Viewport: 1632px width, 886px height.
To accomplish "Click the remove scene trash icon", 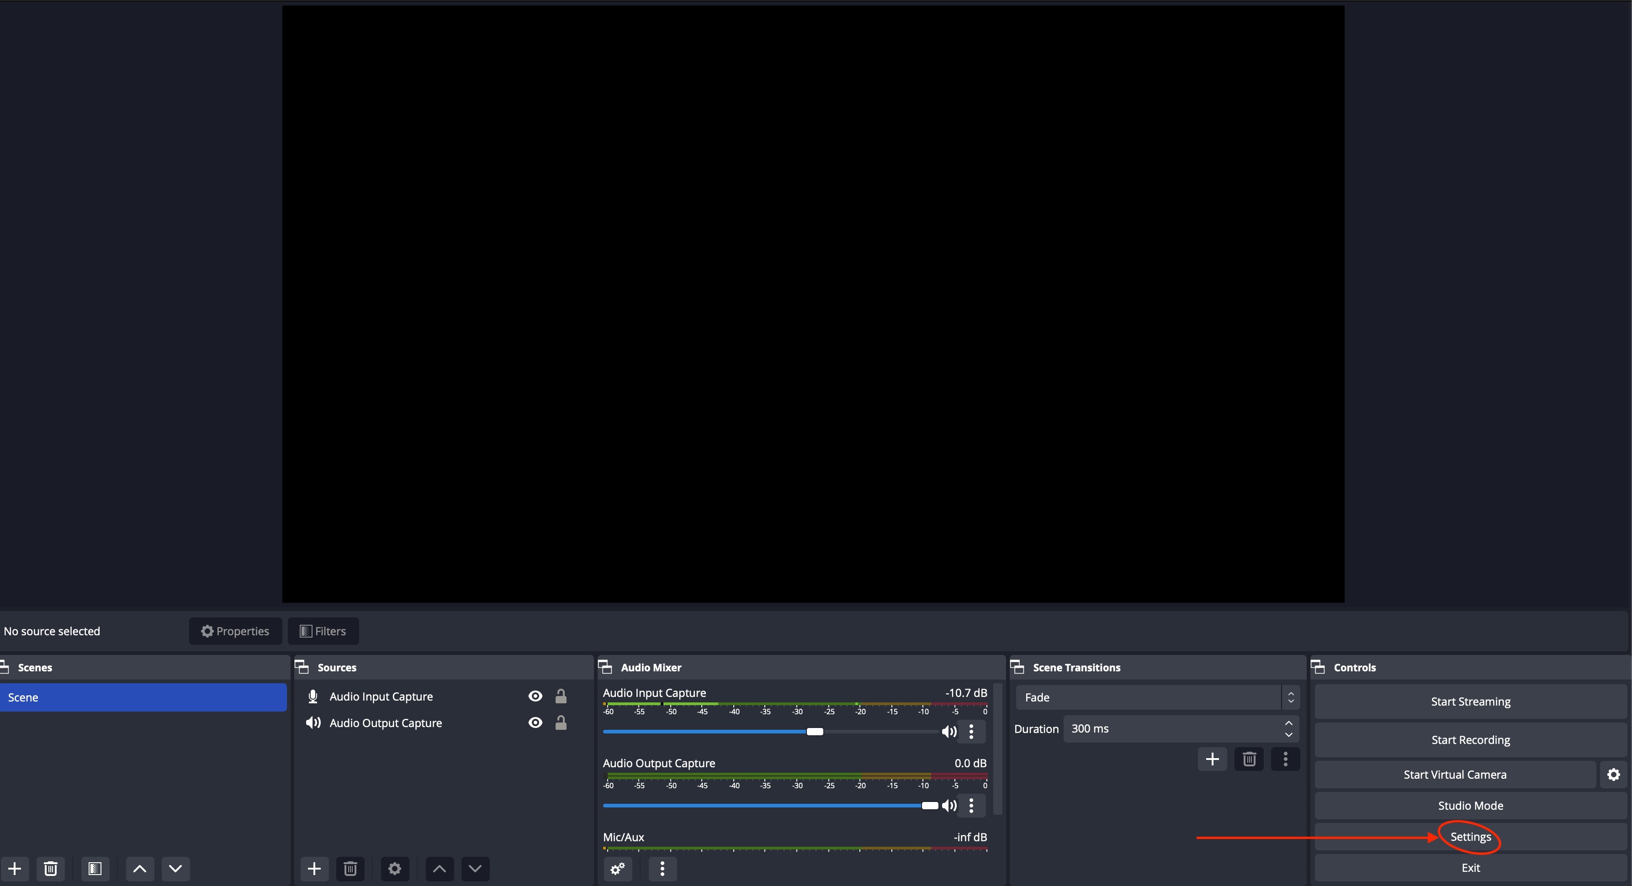I will [x=51, y=868].
